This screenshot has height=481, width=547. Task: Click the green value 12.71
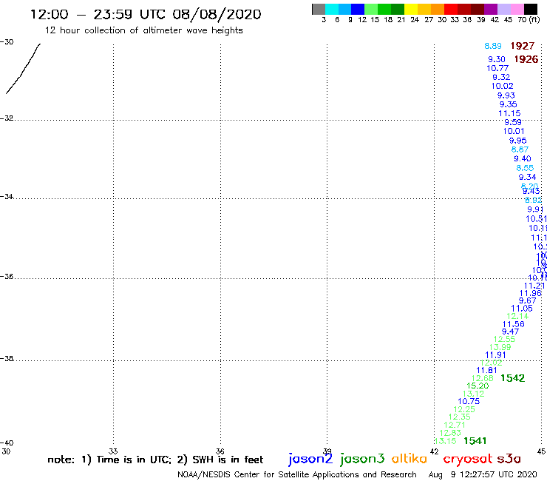454,425
